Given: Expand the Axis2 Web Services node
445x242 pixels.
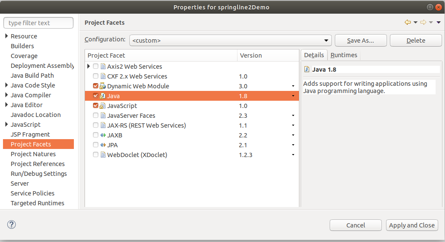Looking at the screenshot, I should (88, 67).
